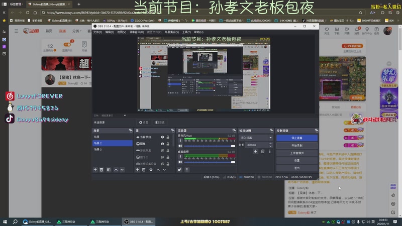
Task: Select the first 场景 in the Scenes list
Action: [112, 137]
